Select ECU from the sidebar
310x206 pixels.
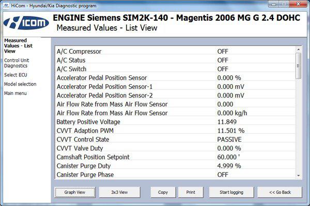[16, 75]
